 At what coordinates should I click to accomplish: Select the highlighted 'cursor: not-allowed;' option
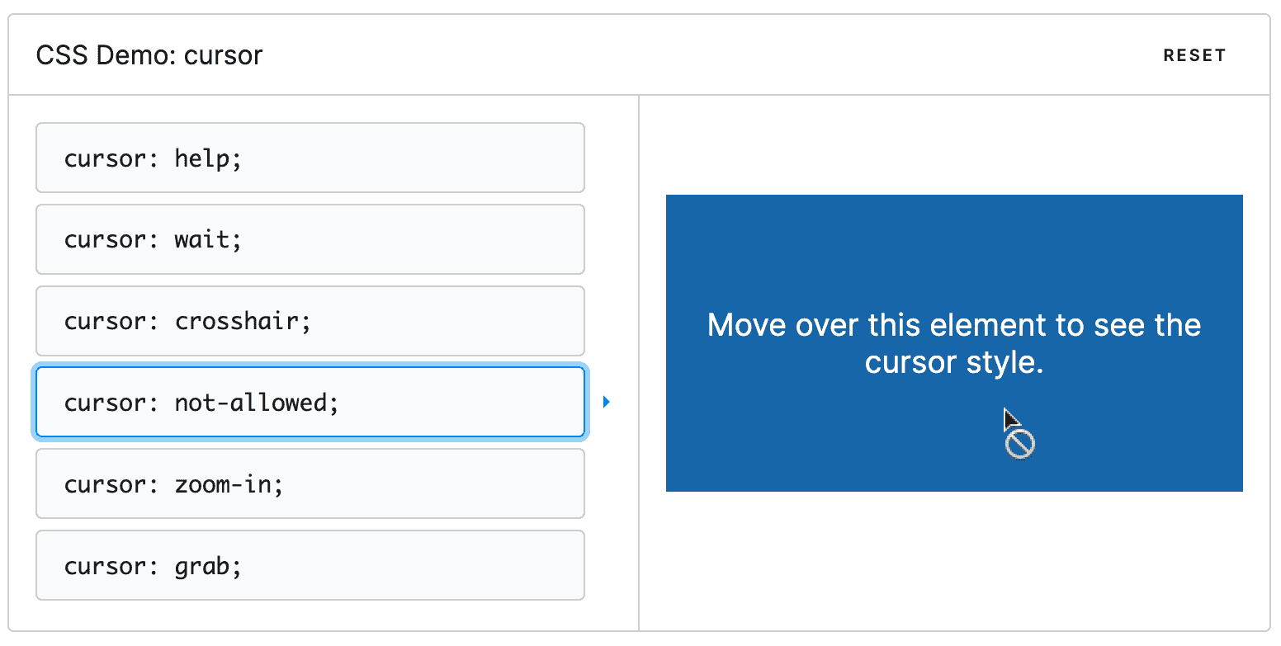pyautogui.click(x=310, y=402)
